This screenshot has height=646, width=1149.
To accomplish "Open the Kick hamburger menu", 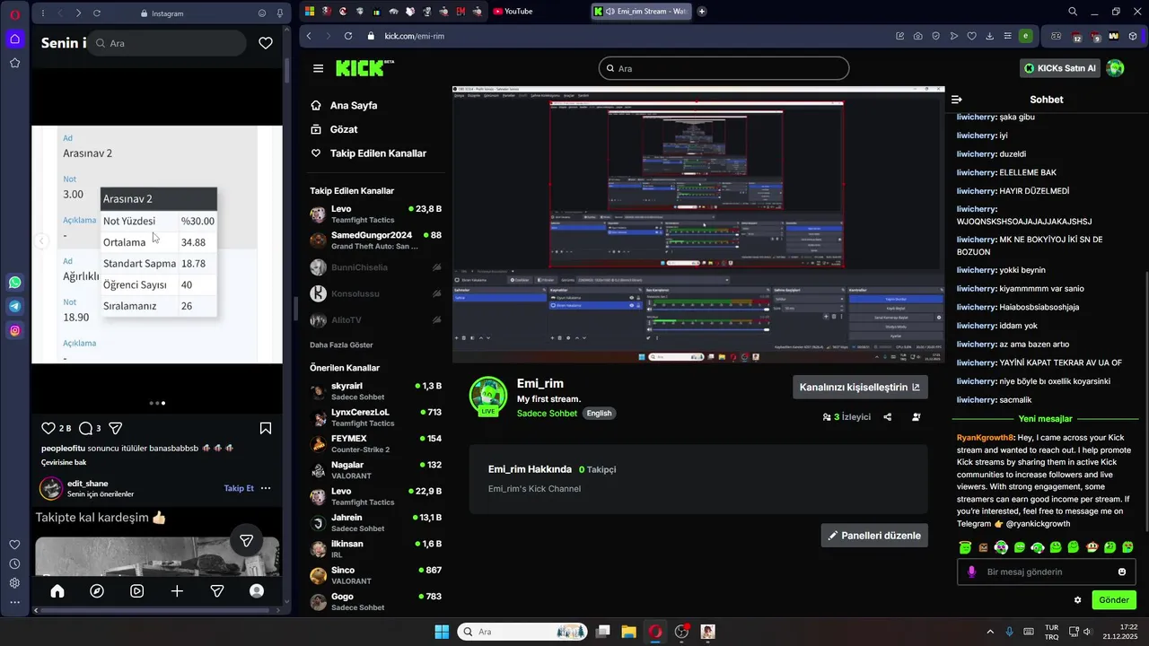I will coord(318,68).
